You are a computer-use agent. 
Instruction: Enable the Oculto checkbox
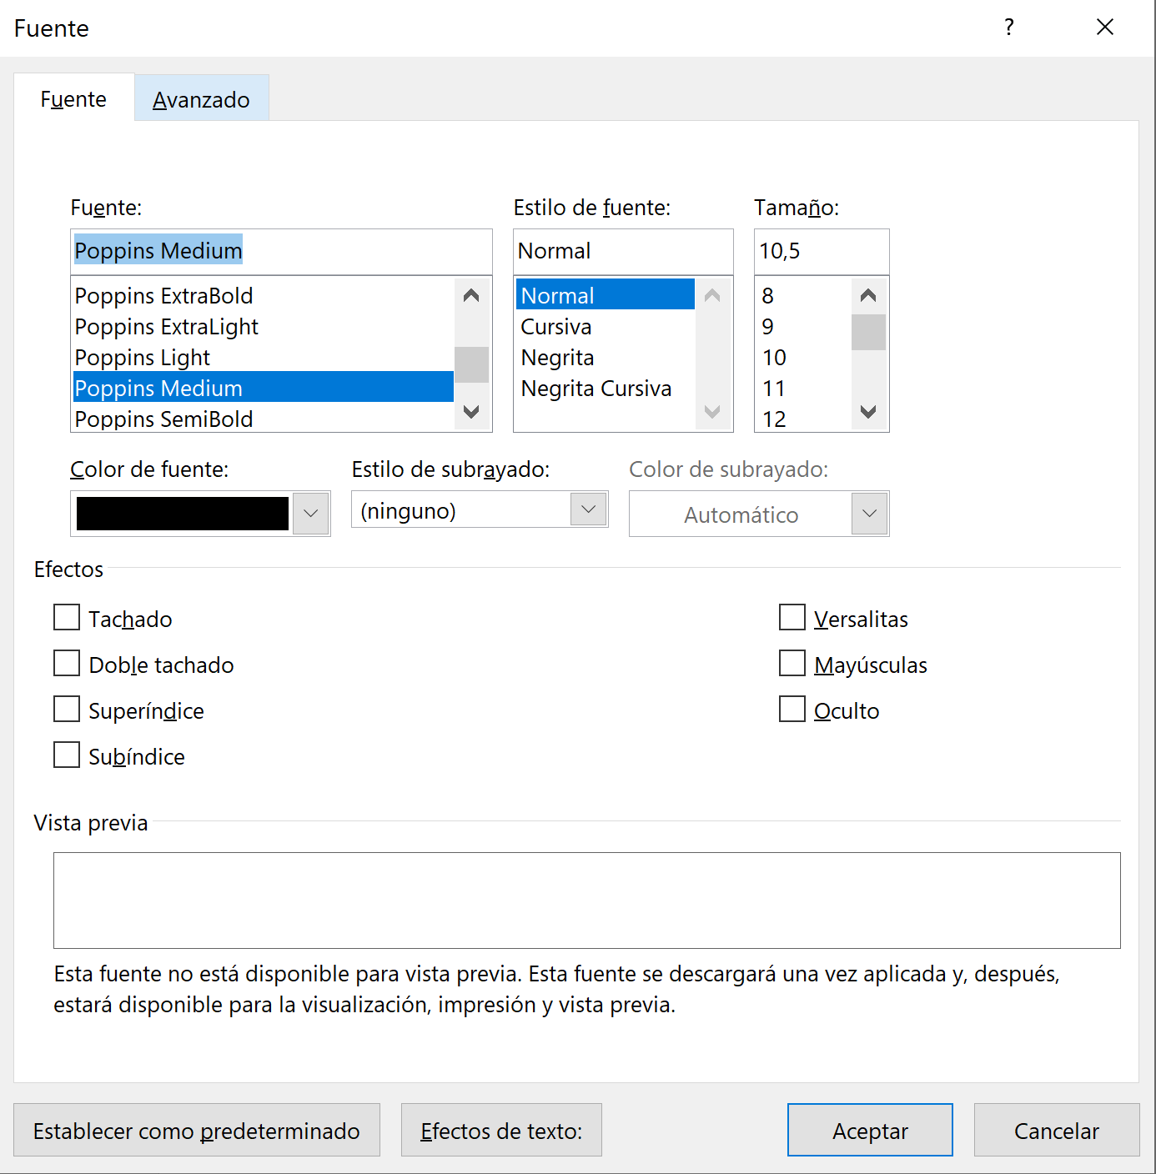pyautogui.click(x=792, y=710)
